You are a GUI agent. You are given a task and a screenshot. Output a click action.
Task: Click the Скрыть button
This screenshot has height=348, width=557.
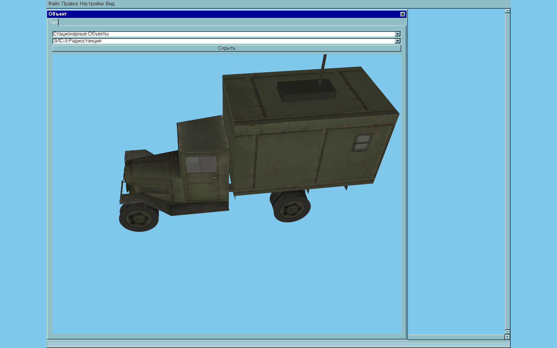point(227,48)
